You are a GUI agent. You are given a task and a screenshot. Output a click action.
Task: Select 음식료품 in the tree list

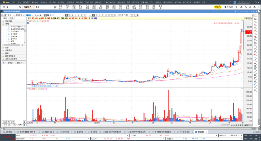[14, 34]
